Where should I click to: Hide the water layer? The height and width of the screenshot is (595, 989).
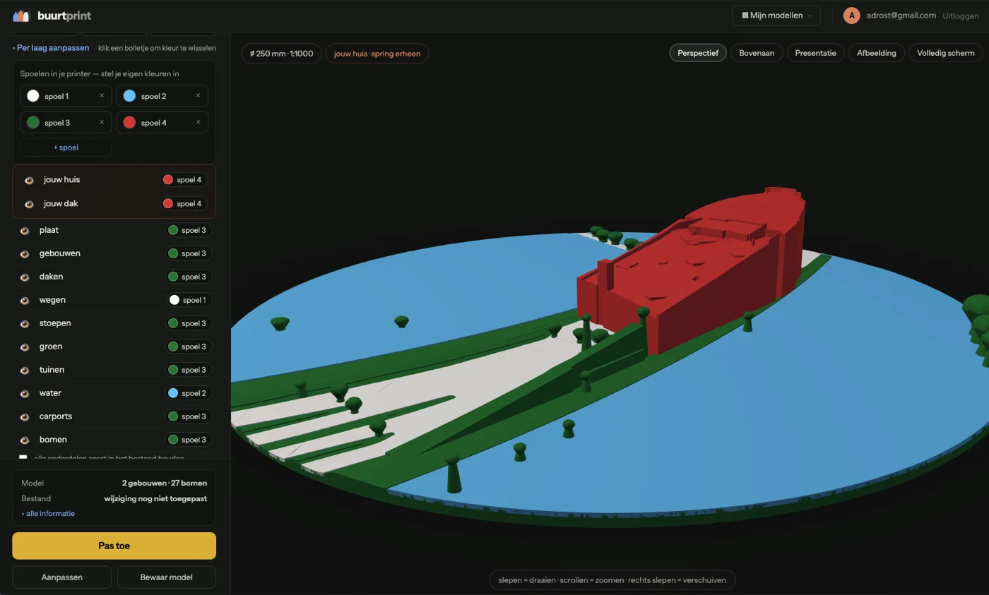tap(25, 393)
